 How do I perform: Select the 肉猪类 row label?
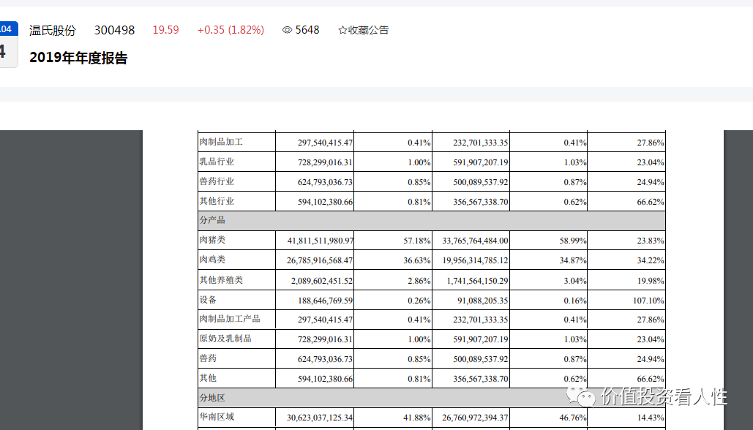click(212, 240)
